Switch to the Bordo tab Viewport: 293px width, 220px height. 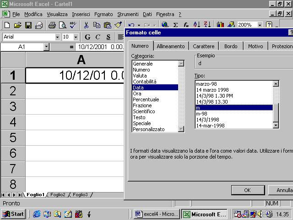231,46
